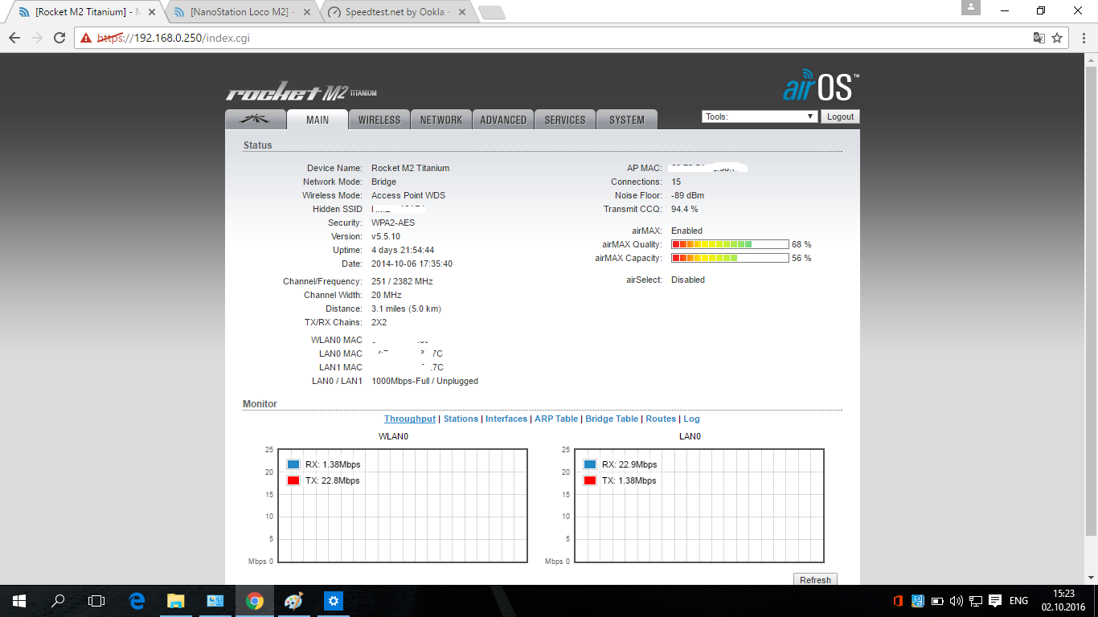Screen dimensions: 1098x617
Task: Click the Logout button
Action: tap(840, 116)
